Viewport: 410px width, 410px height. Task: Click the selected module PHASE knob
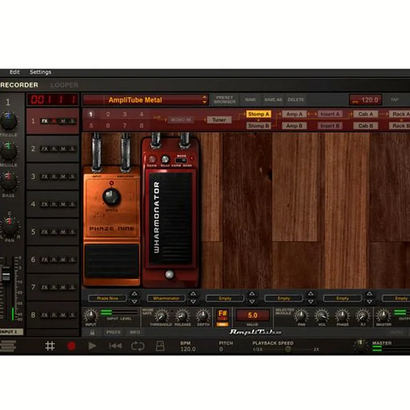point(342,316)
